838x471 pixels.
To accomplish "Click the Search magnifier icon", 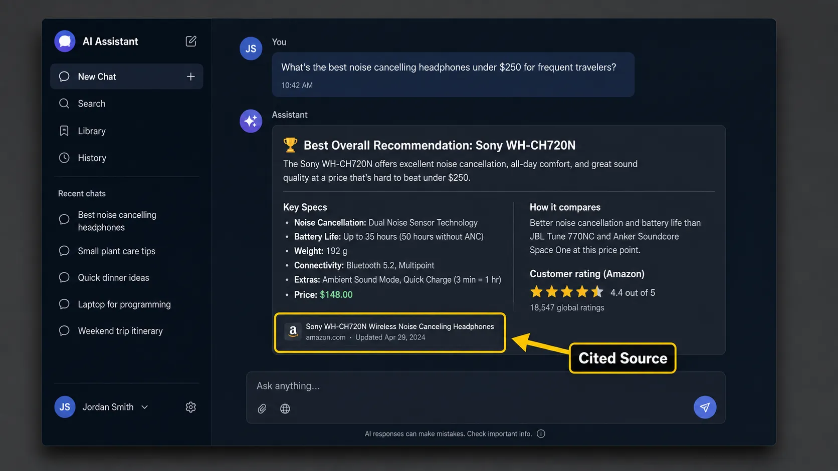I will point(64,104).
